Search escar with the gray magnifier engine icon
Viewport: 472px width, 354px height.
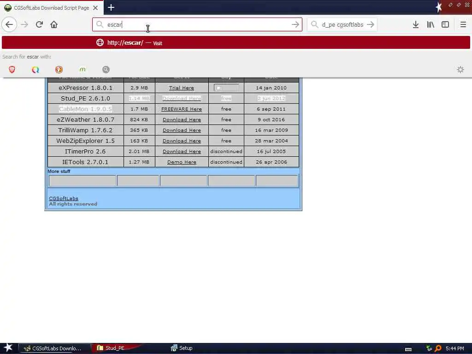coord(106,70)
